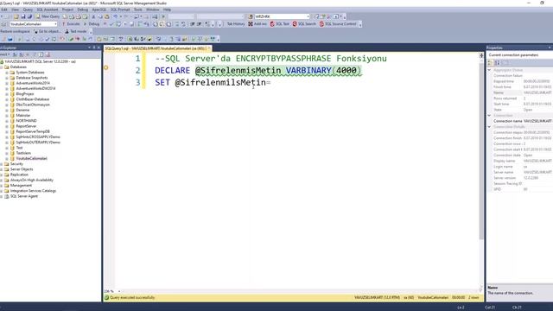Click the Open File icon in toolbar
Image resolution: width=553 pixels, height=311 pixels.
coord(16,16)
